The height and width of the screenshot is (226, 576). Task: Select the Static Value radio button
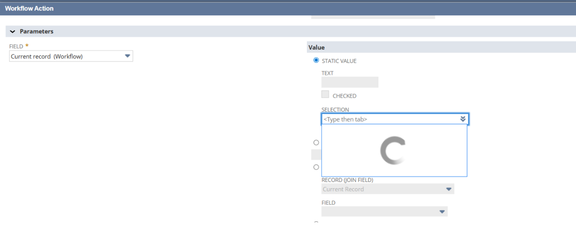click(316, 61)
